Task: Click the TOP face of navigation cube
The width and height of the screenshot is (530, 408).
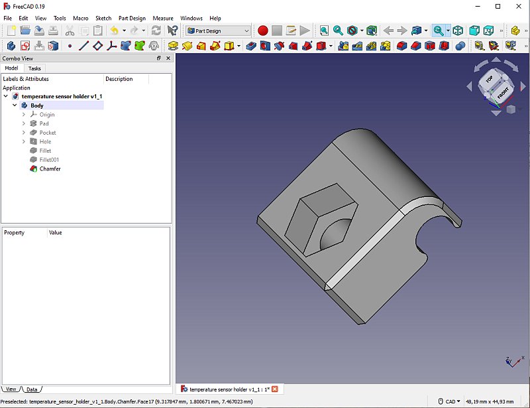Action: pyautogui.click(x=489, y=79)
